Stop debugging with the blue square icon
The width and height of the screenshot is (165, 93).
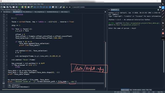tap(50, 7)
